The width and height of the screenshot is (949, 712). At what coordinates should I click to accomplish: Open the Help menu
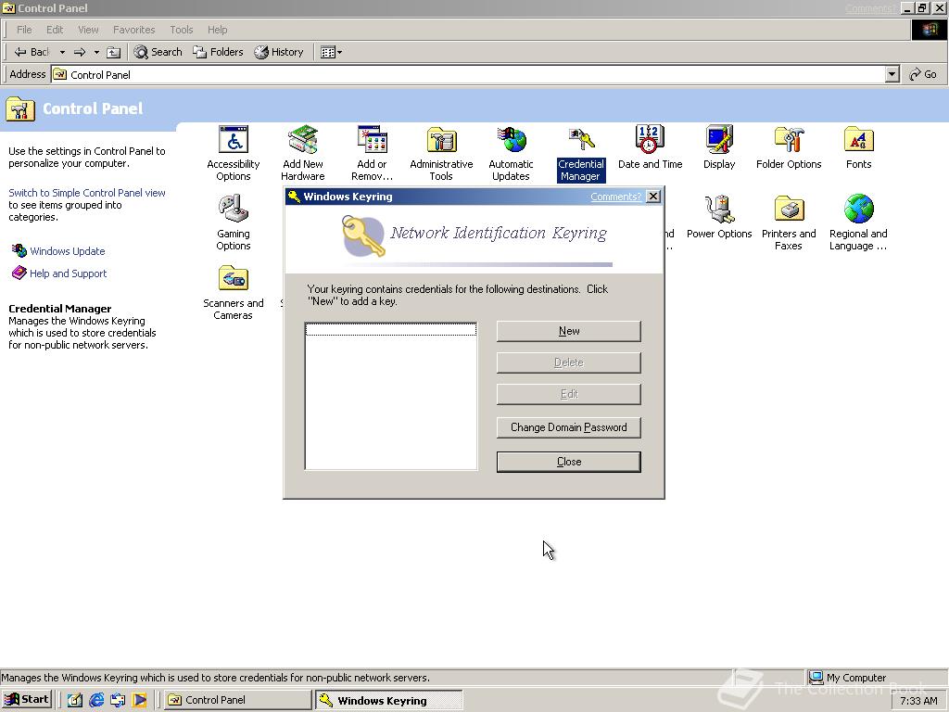217,30
